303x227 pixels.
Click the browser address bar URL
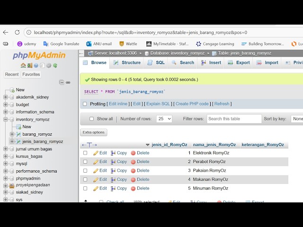pos(141,33)
